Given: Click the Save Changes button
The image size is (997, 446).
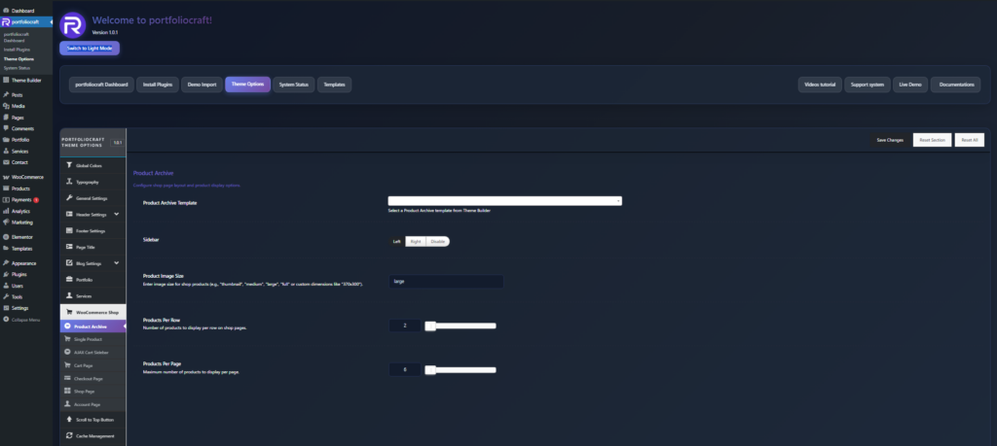Looking at the screenshot, I should pyautogui.click(x=889, y=140).
